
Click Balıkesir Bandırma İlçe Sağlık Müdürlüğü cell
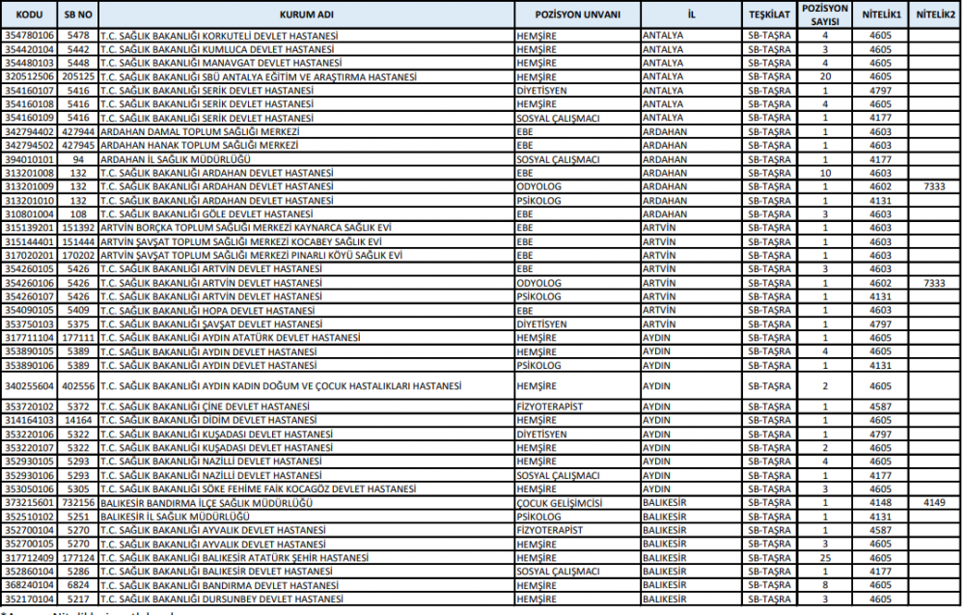pos(307,503)
